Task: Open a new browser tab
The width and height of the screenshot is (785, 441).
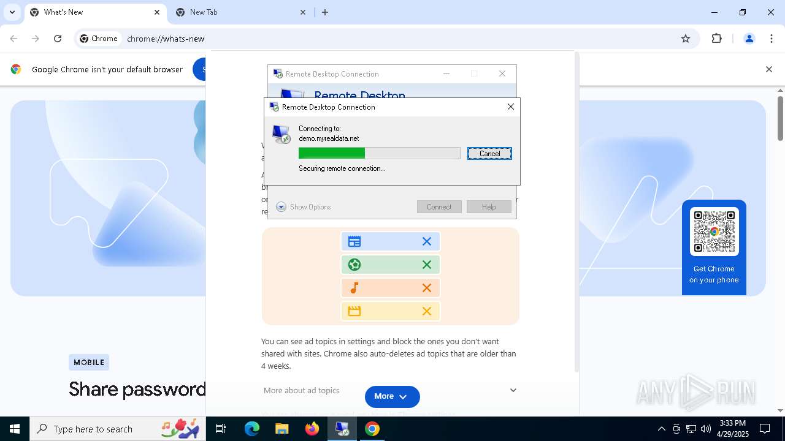Action: 325,12
